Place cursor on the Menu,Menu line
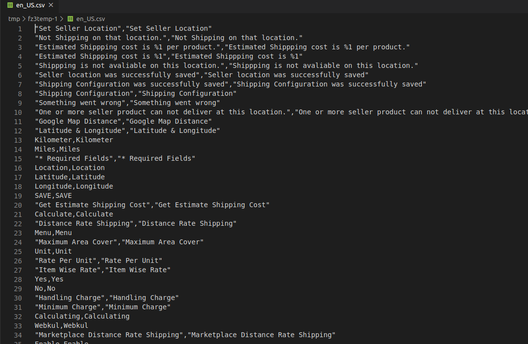The width and height of the screenshot is (528, 344). (53, 233)
